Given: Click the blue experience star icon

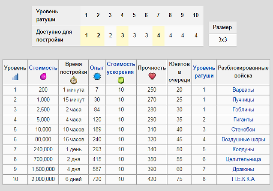Looking at the screenshot, I should coord(97,76).
